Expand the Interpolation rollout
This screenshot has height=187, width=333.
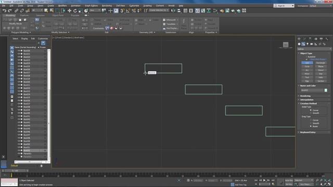306,100
